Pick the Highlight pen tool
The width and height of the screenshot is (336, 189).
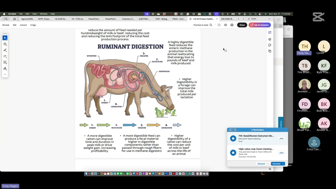click(5, 50)
